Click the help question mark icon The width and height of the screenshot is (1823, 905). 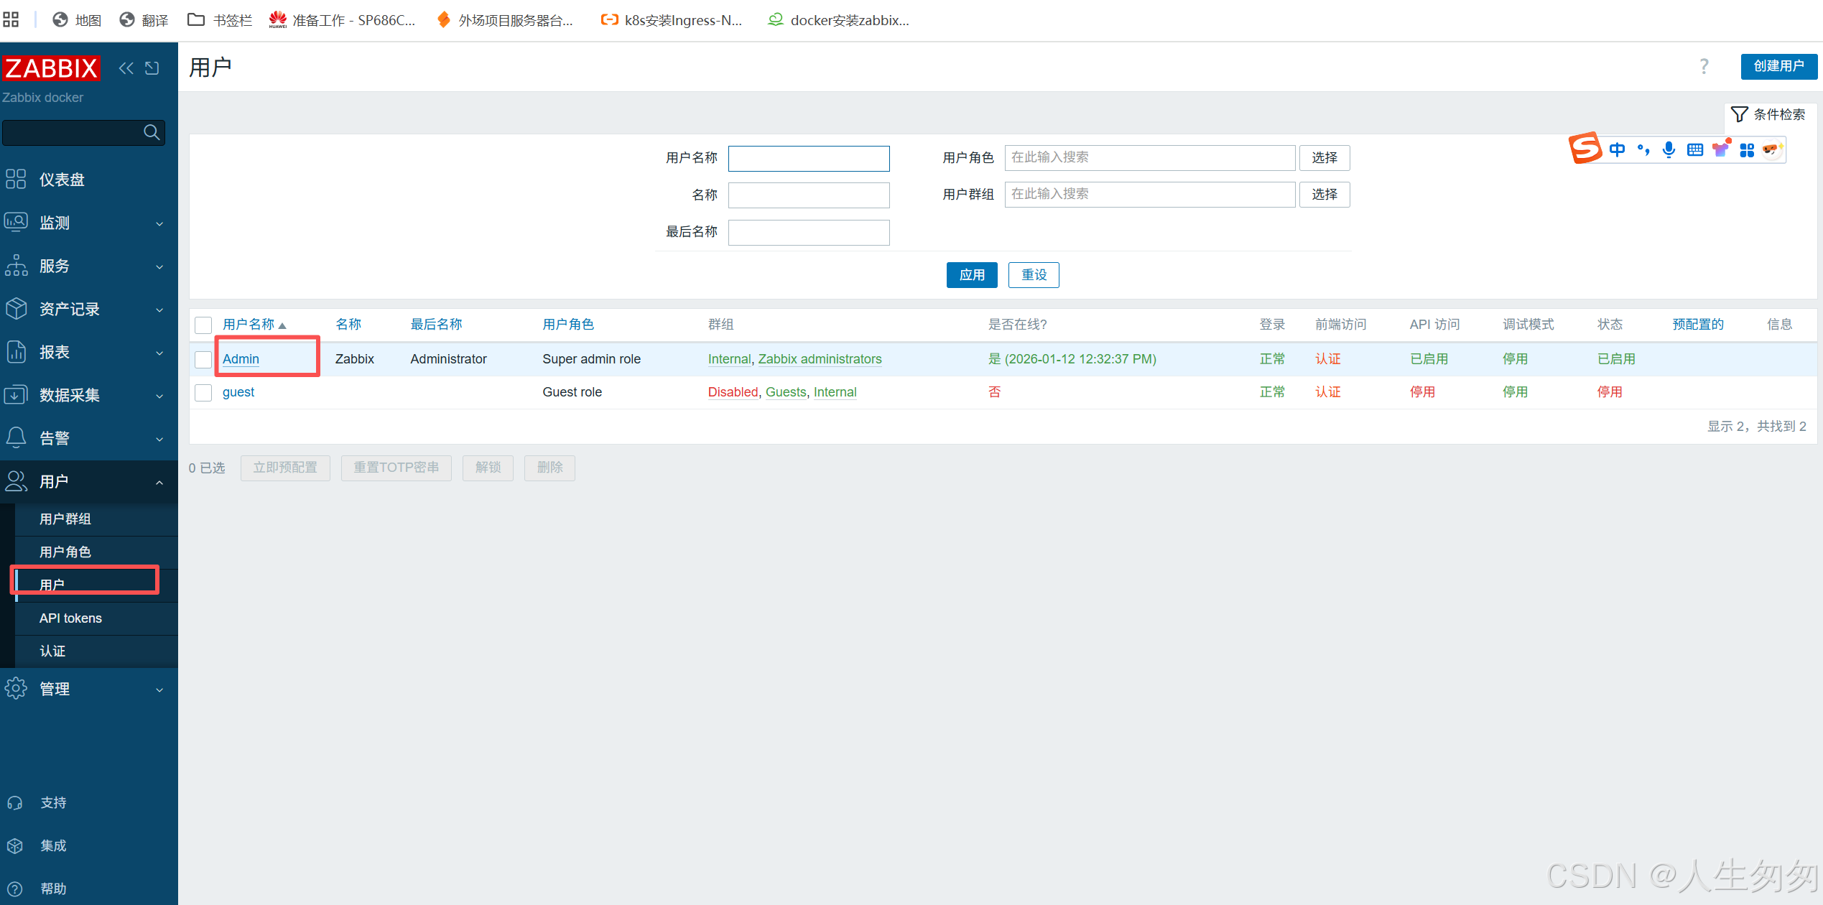[1704, 67]
